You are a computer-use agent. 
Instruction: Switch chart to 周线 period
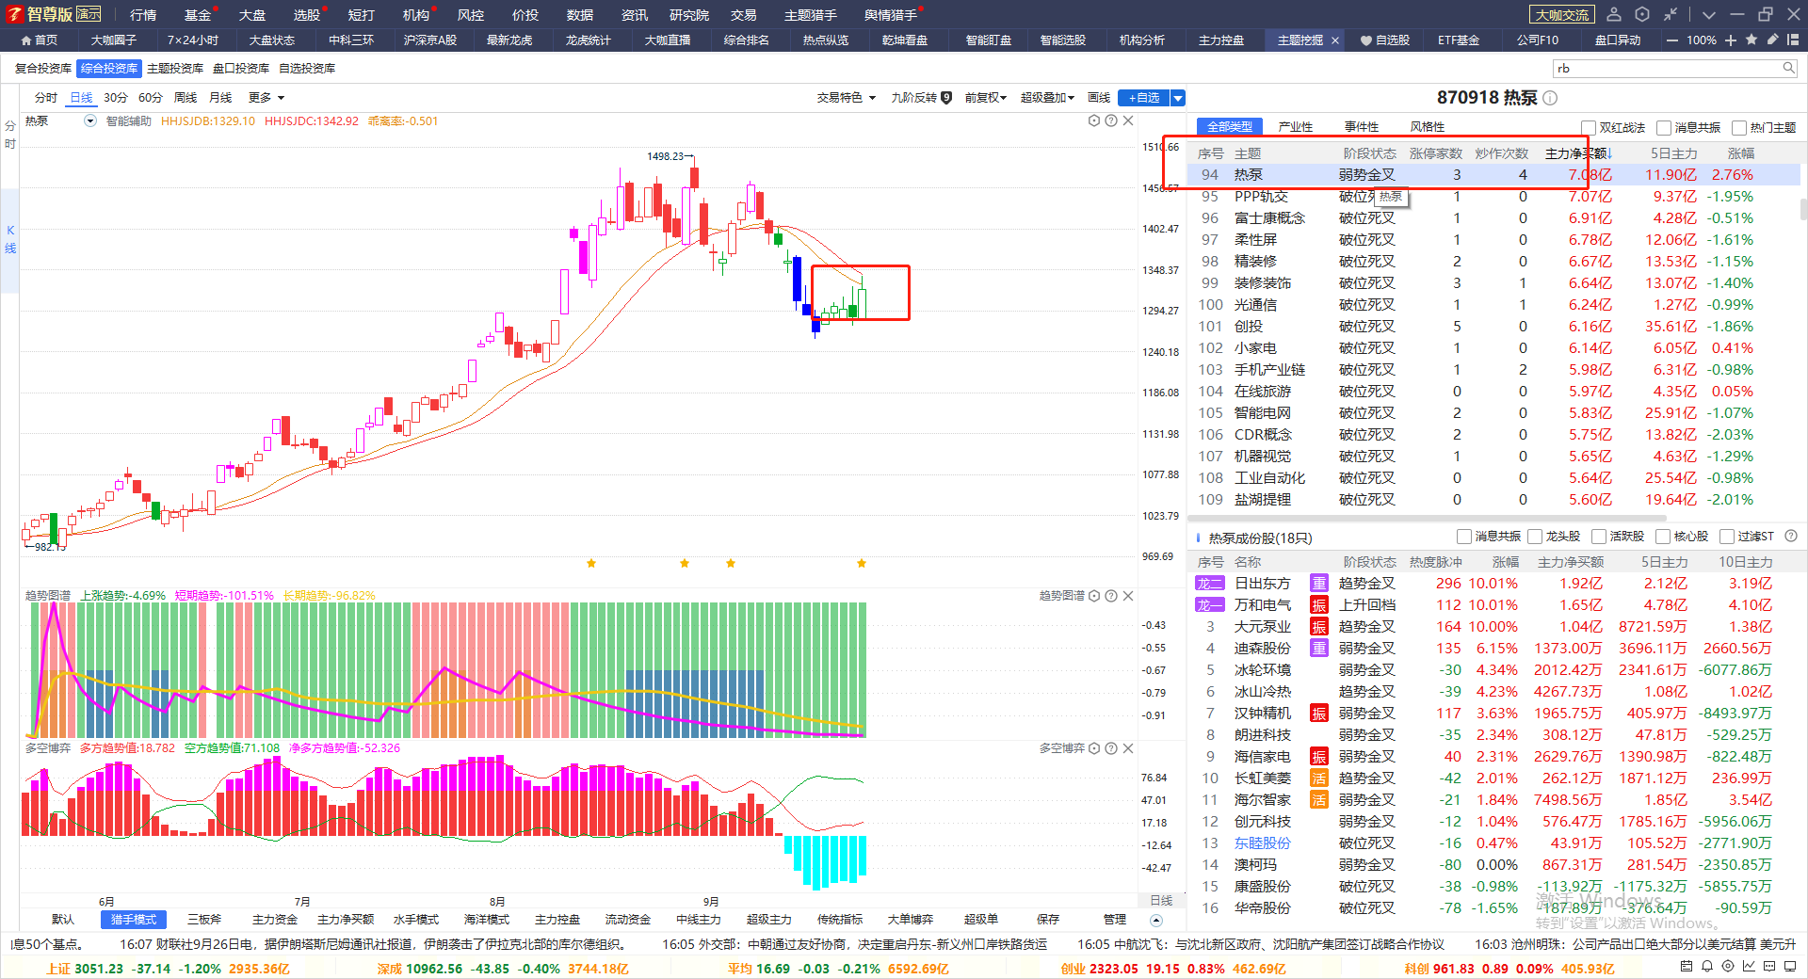coord(186,98)
